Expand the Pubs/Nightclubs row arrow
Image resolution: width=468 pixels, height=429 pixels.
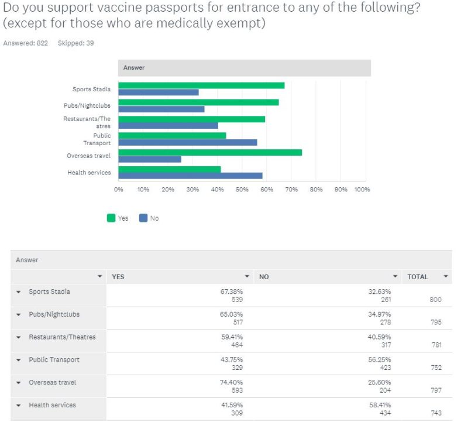point(19,315)
